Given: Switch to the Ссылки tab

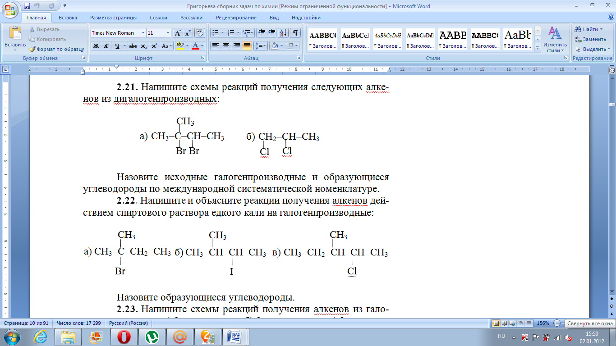Looking at the screenshot, I should pos(158,18).
